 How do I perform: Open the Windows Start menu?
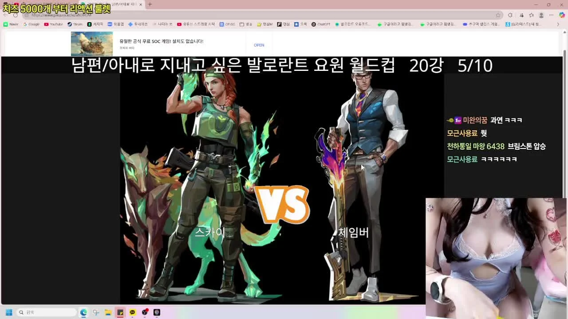(8, 312)
